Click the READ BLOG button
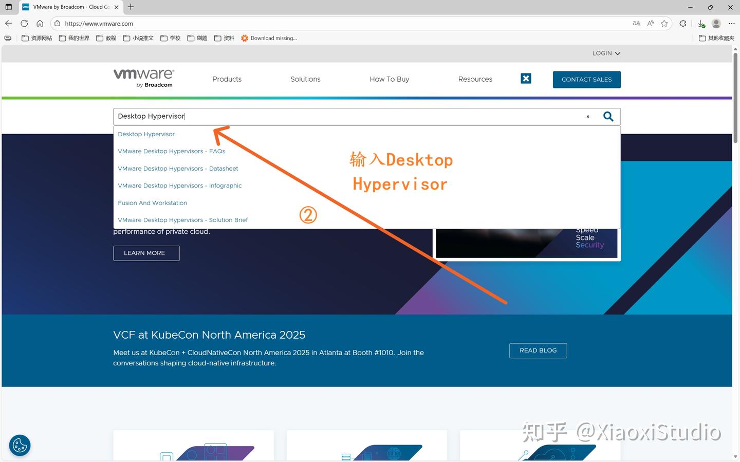740x462 pixels. pyautogui.click(x=538, y=350)
